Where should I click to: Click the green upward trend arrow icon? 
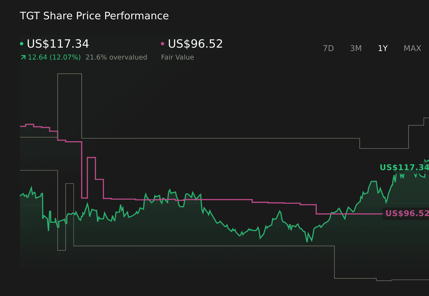(23, 58)
